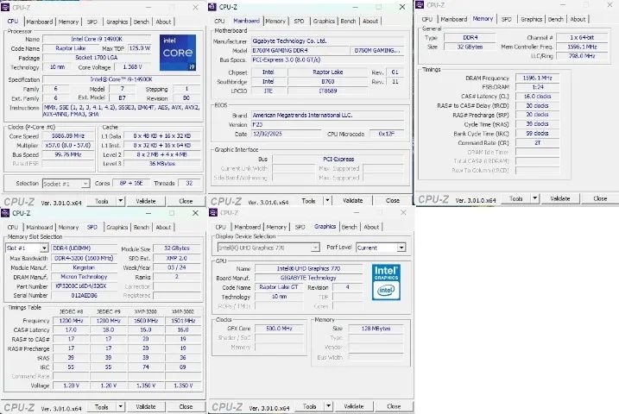Open Bench tab in the Memory Slot Selection window
Image resolution: width=619 pixels, height=414 pixels.
coord(142,227)
